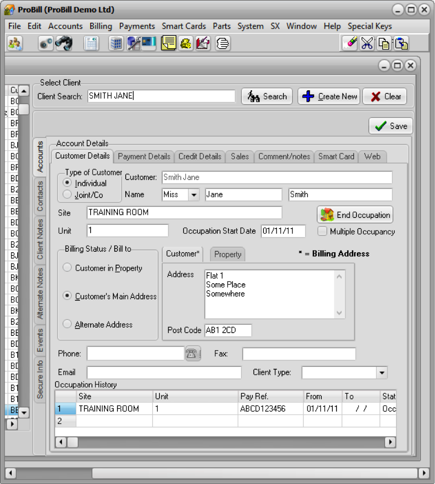This screenshot has height=484, width=435.
Task: Click the copy documents toolbar icon
Action: (x=384, y=43)
